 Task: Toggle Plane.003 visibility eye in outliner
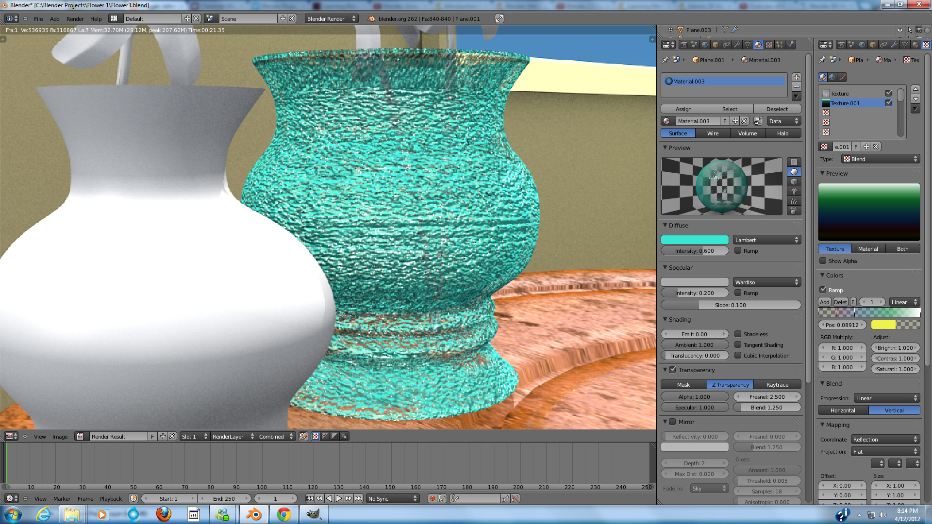[899, 30]
